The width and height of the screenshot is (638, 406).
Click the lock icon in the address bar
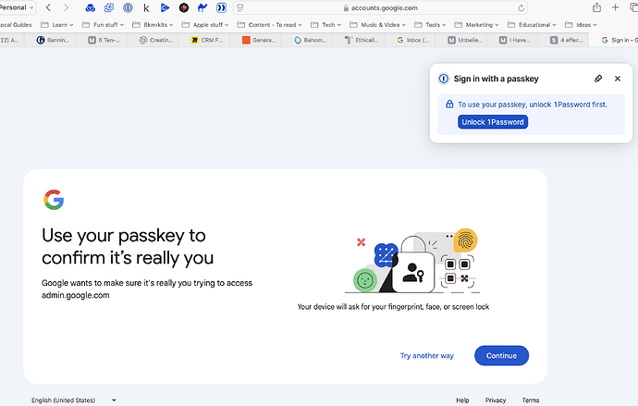346,8
